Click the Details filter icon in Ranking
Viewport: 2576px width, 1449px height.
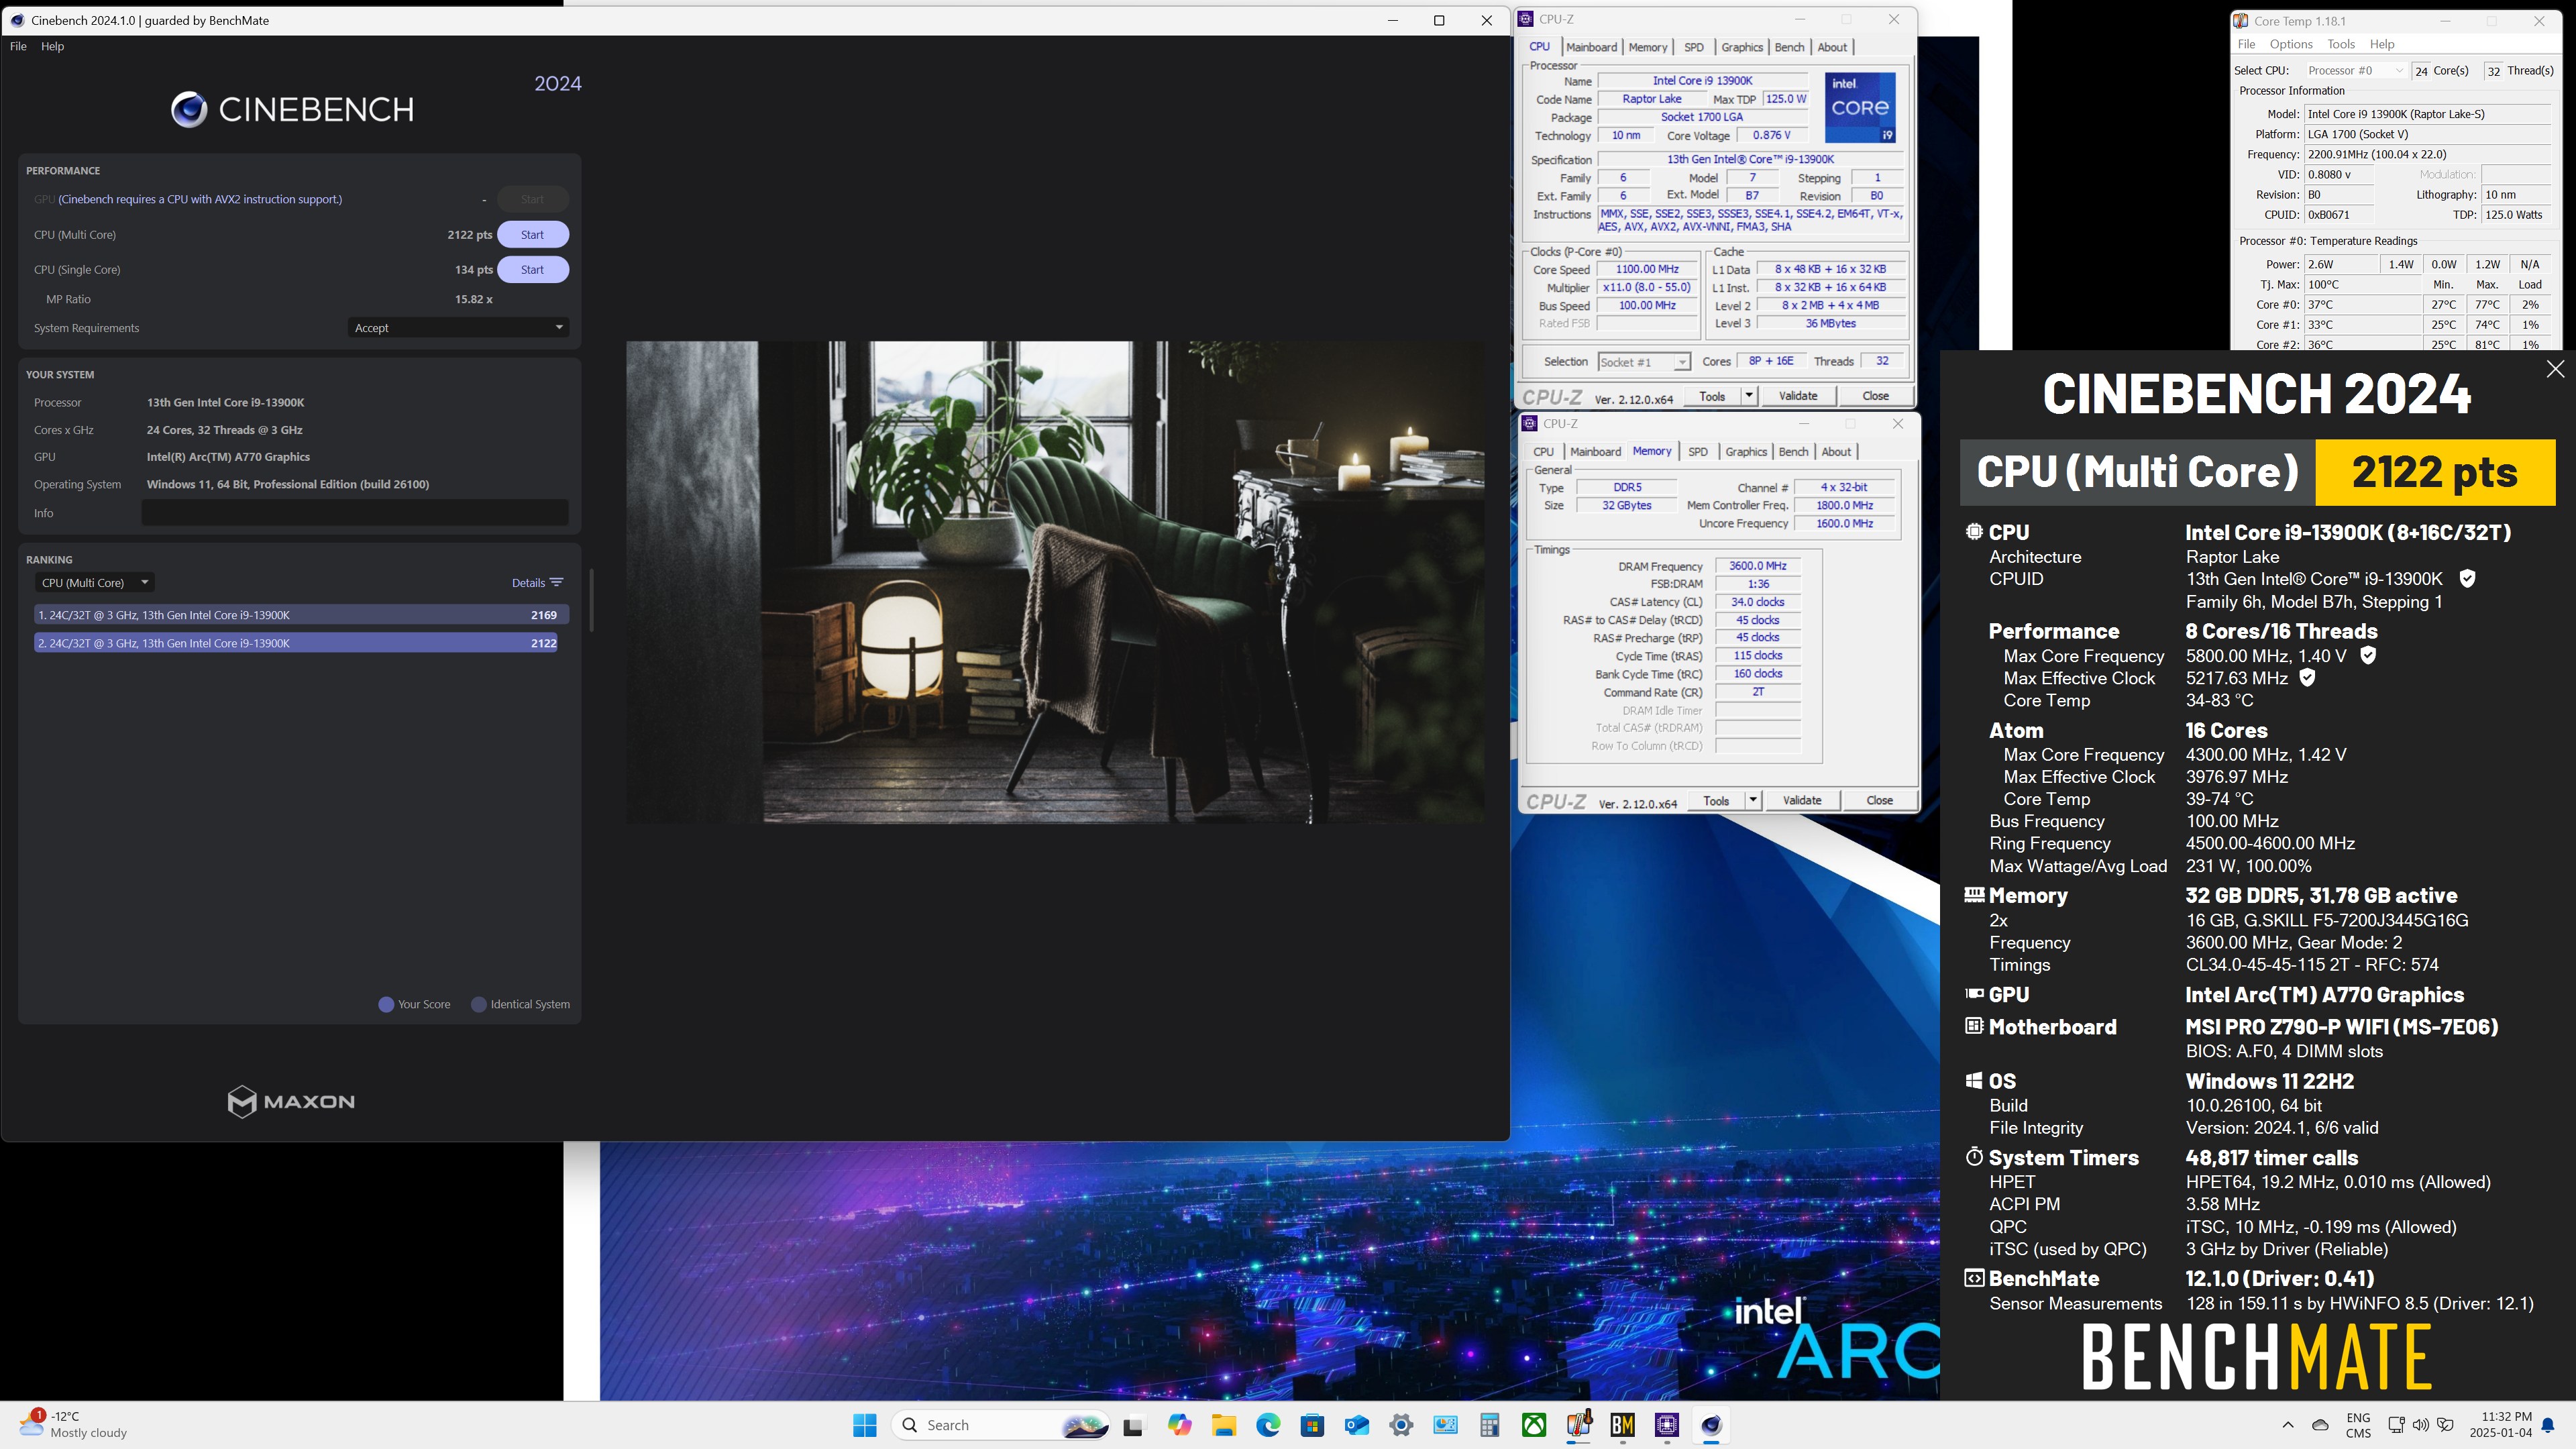(x=557, y=583)
